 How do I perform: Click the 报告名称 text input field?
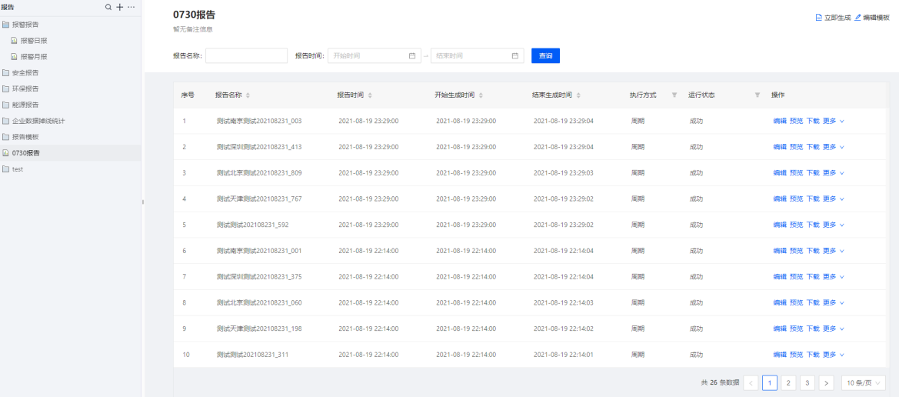click(246, 56)
